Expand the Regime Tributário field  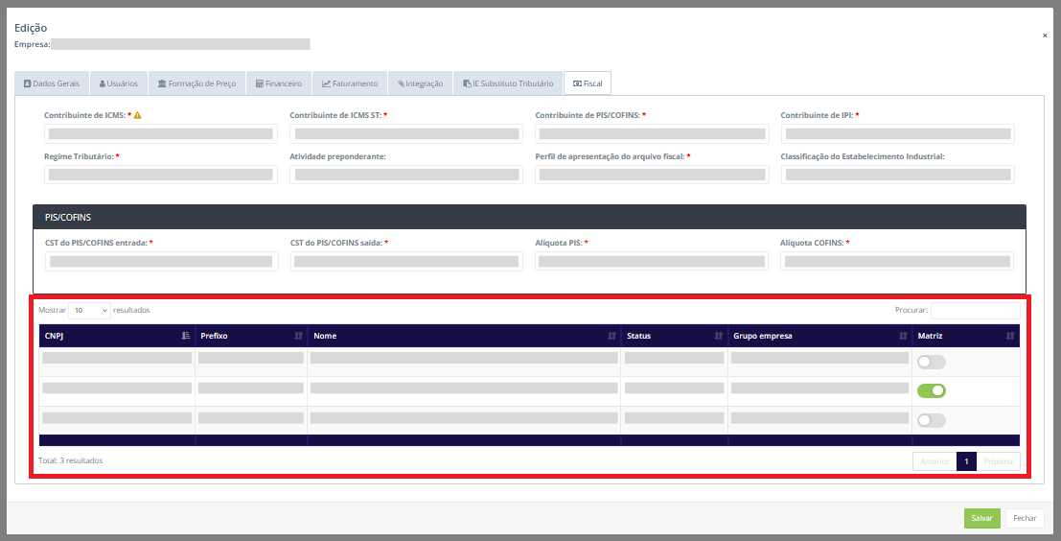160,175
